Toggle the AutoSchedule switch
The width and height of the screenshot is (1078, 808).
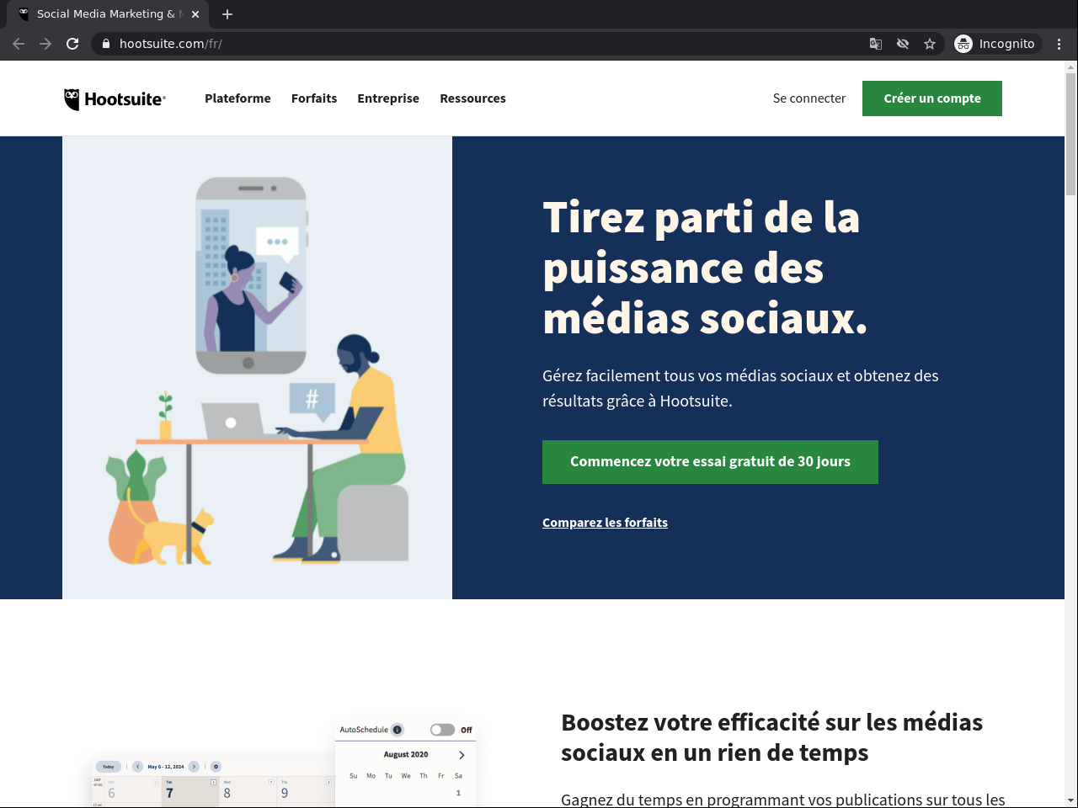[442, 730]
